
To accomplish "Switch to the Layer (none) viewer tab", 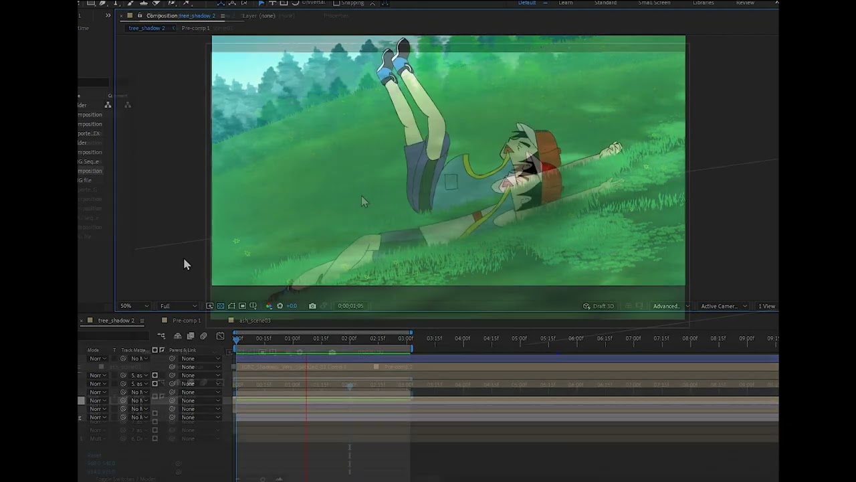I will [x=259, y=15].
